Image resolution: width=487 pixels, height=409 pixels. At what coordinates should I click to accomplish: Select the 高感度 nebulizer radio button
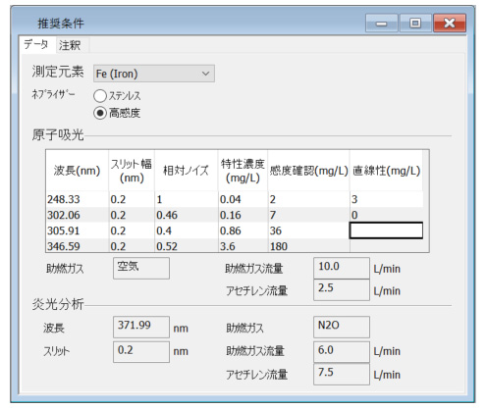pyautogui.click(x=100, y=113)
